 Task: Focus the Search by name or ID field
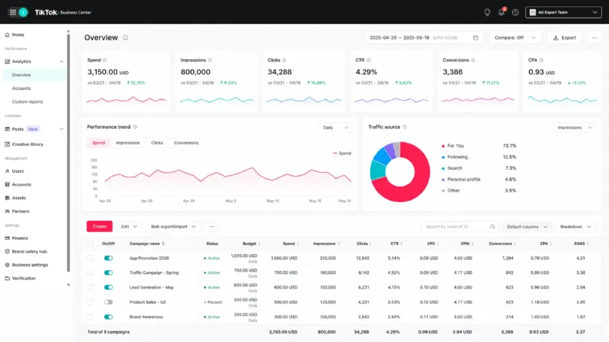pyautogui.click(x=459, y=226)
